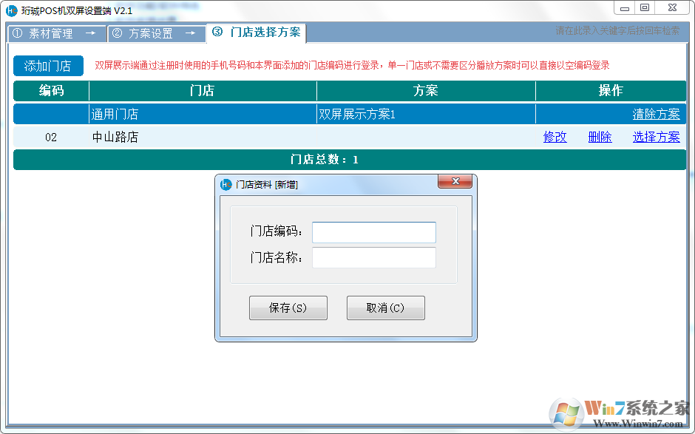Delete 中山路店 using the 删除 link
This screenshot has height=434, width=695.
point(600,137)
